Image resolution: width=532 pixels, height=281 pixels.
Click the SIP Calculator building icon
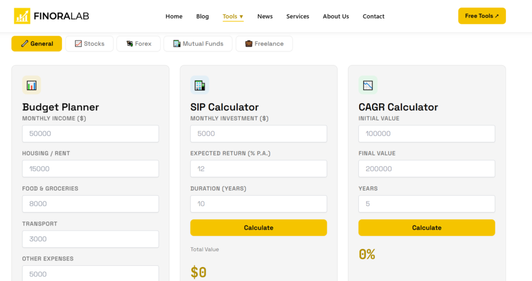tap(200, 85)
